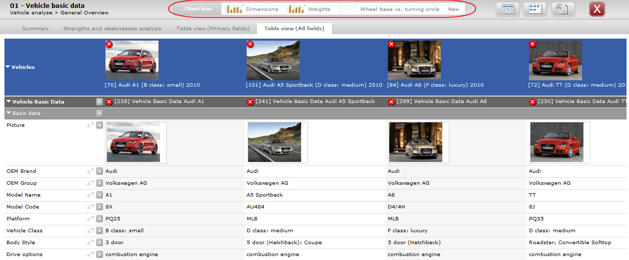
Task: Click the [70] Audi A1 (B class: small) 2010 label
Action: pyautogui.click(x=153, y=85)
